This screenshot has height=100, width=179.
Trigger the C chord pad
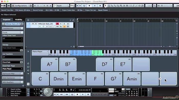pyautogui.click(x=40, y=79)
